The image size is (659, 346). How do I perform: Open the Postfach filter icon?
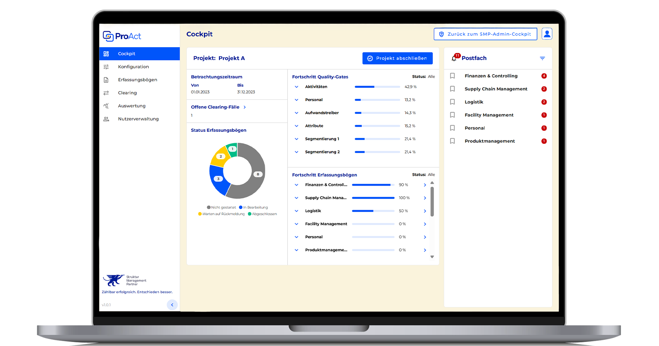pos(543,58)
